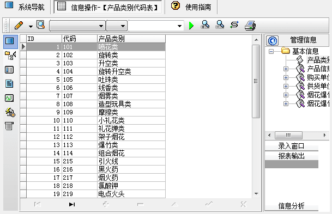Viewport: 332px width, 214px height.
Task: Click the add search condition icon
Action: point(205,25)
